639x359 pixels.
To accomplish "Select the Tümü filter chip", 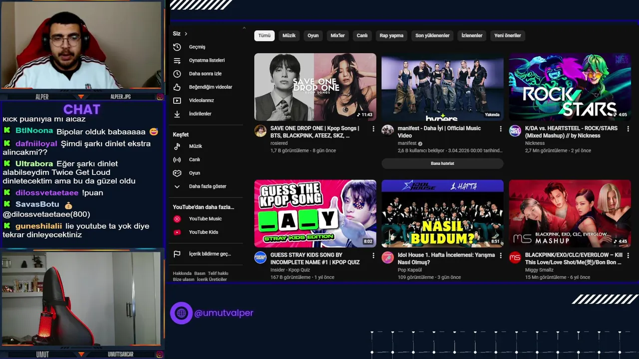I will [x=264, y=35].
